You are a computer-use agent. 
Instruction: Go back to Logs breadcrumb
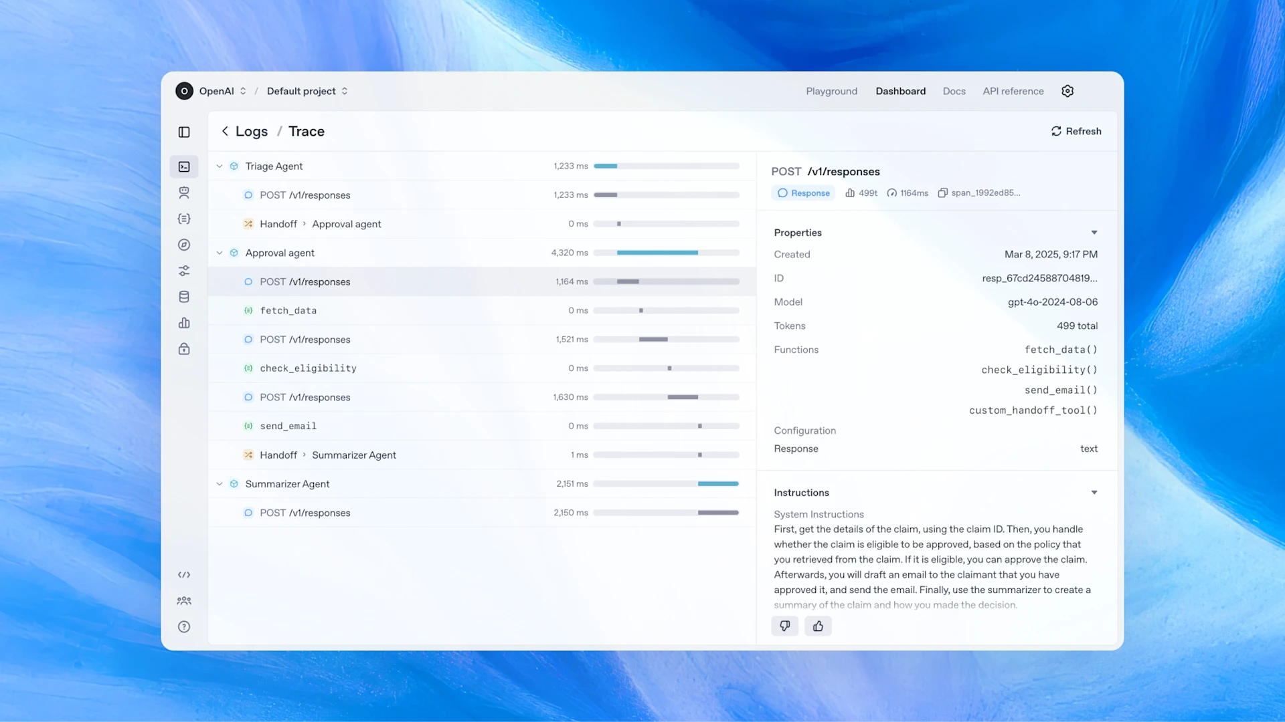(251, 132)
